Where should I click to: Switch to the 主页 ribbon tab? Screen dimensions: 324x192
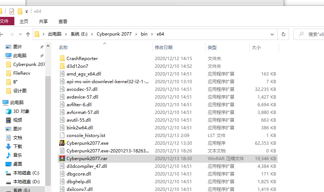pos(24,21)
